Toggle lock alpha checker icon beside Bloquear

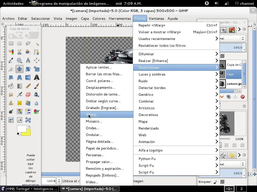tap(222, 182)
